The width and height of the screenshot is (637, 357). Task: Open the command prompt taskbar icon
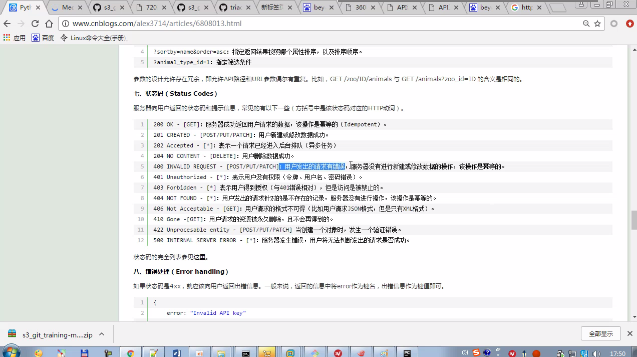(x=245, y=353)
